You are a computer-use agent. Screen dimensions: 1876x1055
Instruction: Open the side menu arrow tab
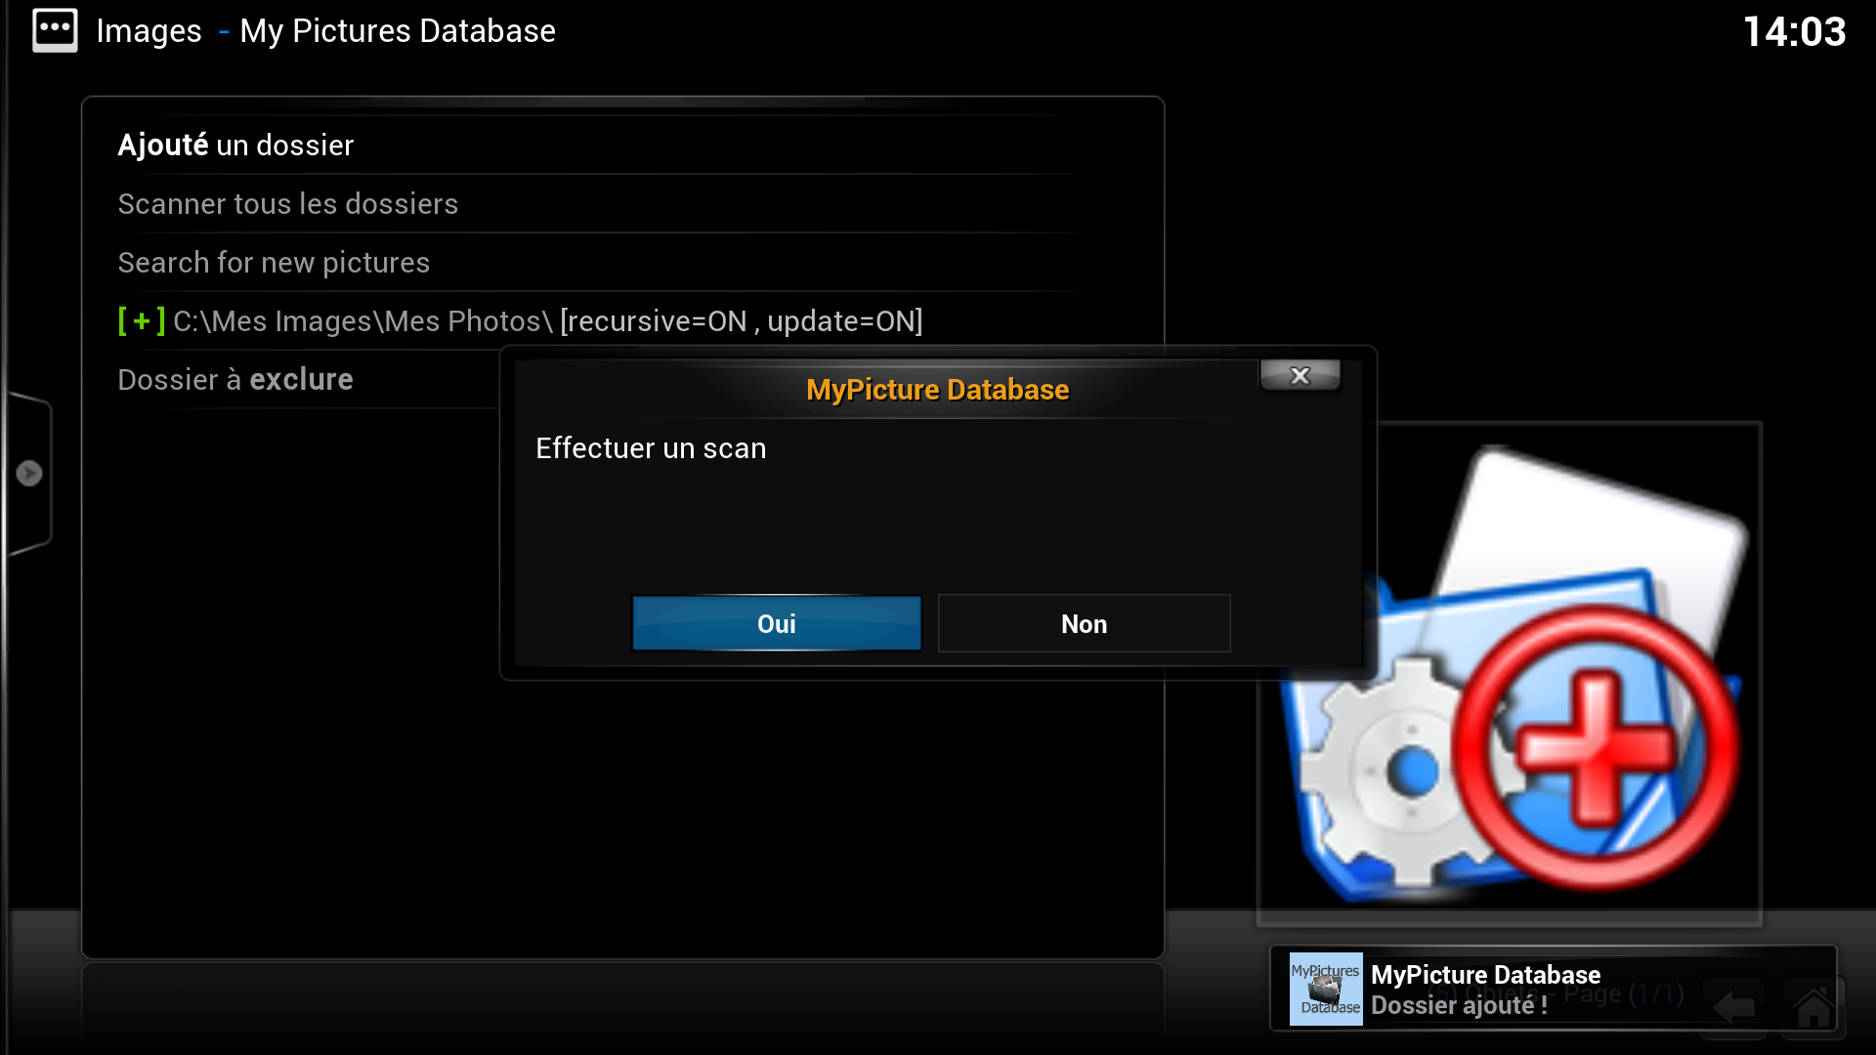(x=29, y=474)
